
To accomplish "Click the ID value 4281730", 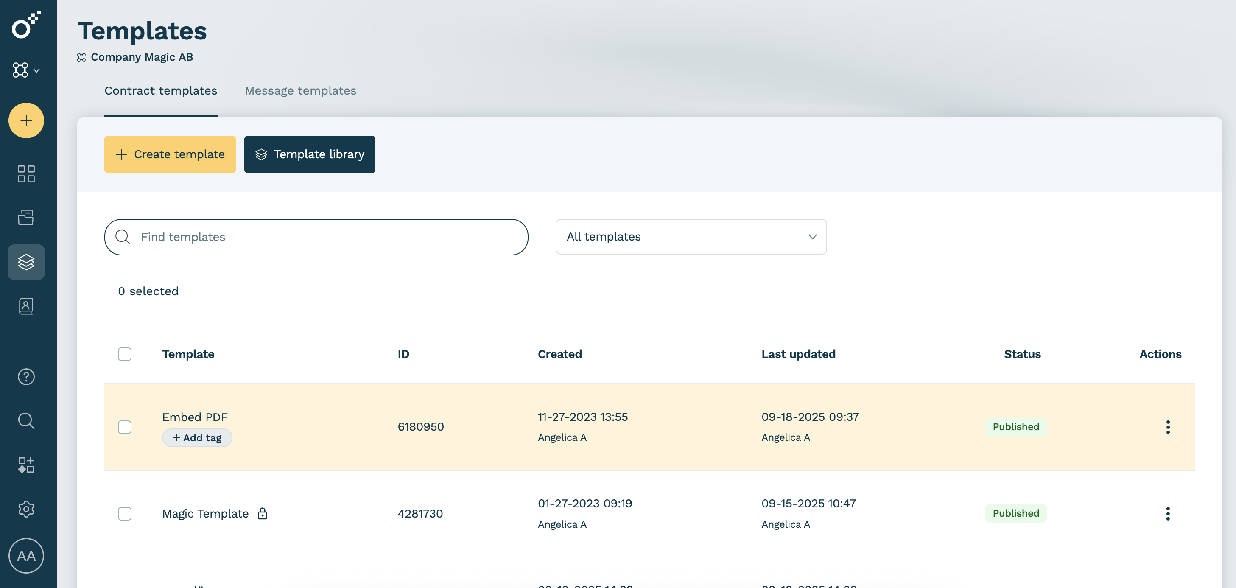I will tap(420, 514).
